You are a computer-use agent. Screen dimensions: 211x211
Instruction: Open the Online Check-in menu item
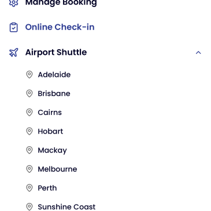(60, 27)
